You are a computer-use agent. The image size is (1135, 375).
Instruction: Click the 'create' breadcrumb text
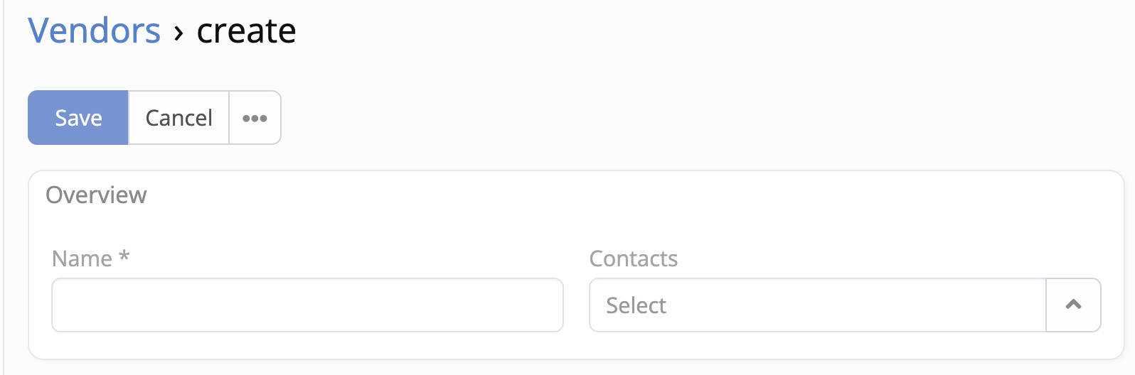click(246, 31)
